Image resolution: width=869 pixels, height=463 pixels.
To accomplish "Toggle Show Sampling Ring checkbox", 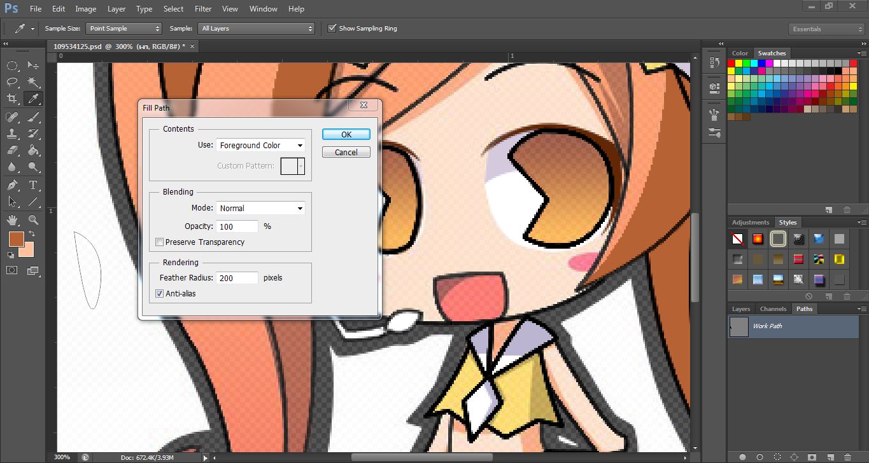I will click(332, 28).
